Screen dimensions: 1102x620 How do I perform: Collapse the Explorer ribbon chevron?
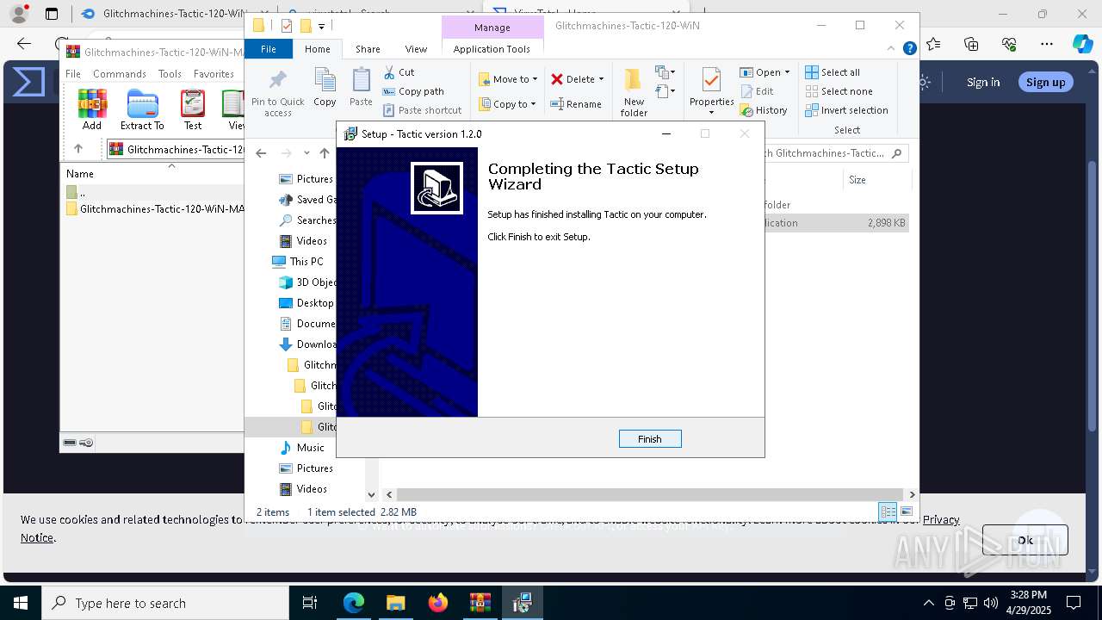(x=892, y=49)
